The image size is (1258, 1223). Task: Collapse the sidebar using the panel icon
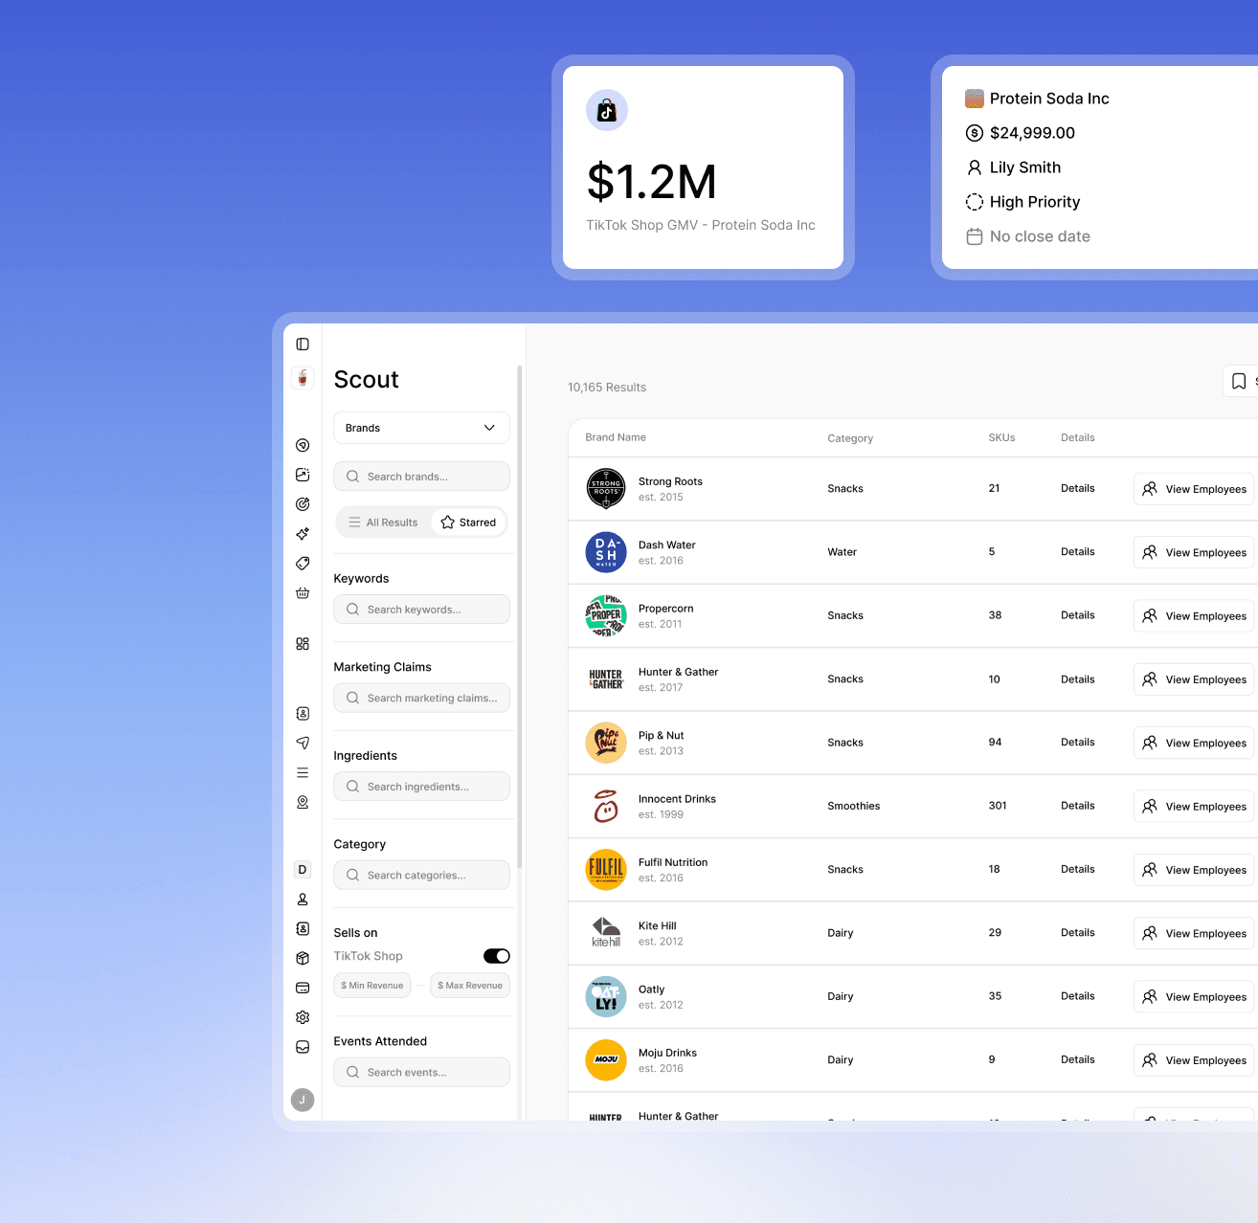coord(303,345)
